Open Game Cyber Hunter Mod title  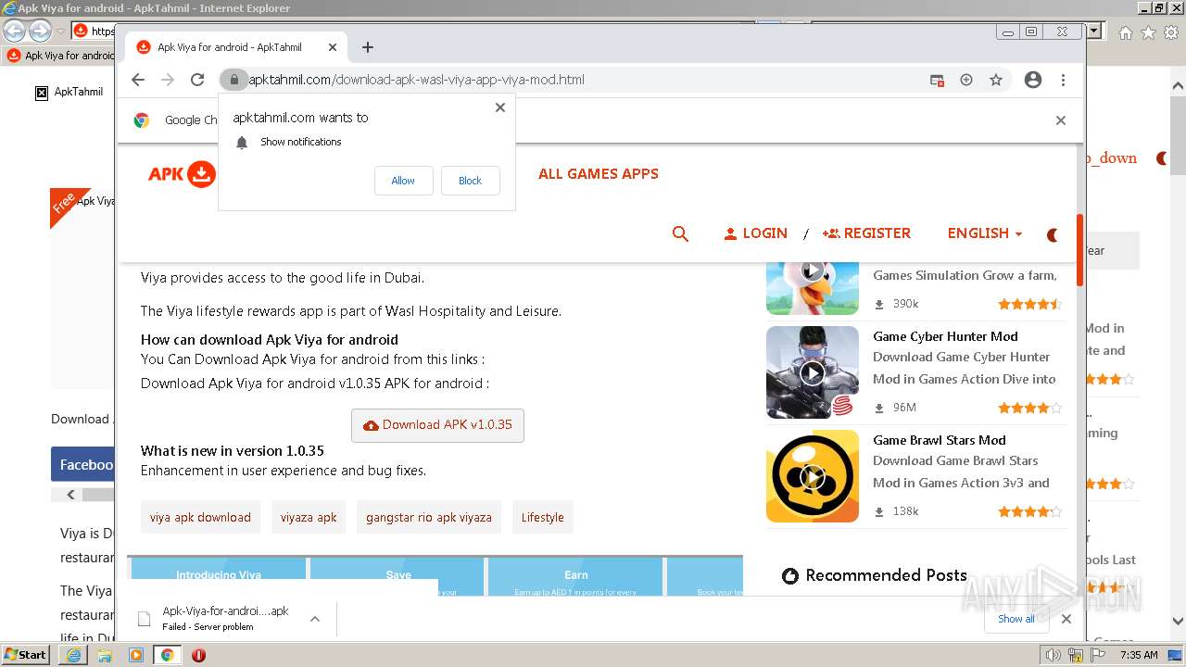click(x=945, y=336)
